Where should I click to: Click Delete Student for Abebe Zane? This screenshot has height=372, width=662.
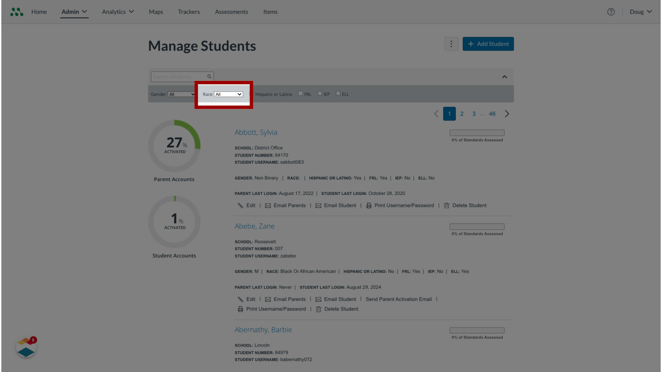click(x=341, y=309)
